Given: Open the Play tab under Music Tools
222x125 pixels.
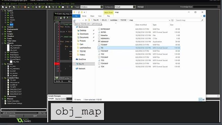Looking at the screenshot, I should [x=109, y=16].
